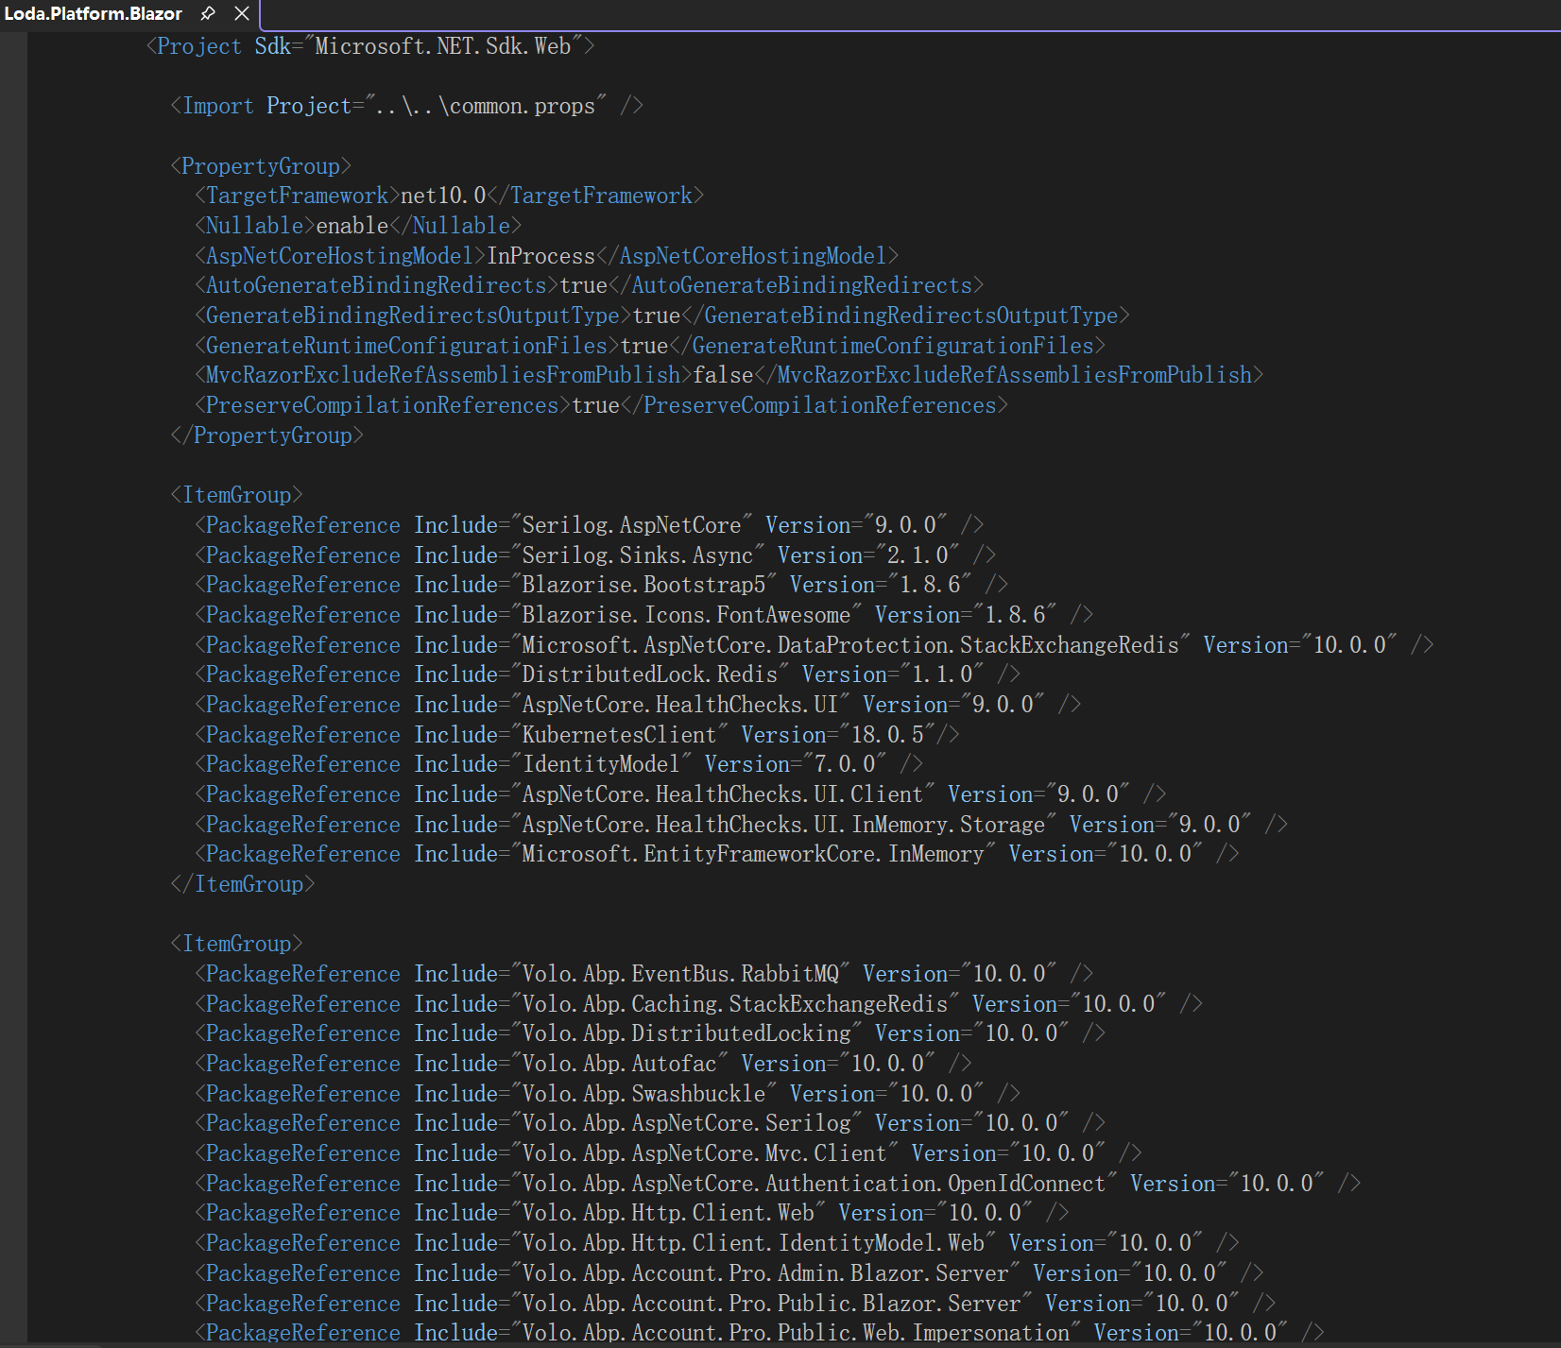Click the Blazorise.Bootstrap5 package name

click(x=643, y=585)
